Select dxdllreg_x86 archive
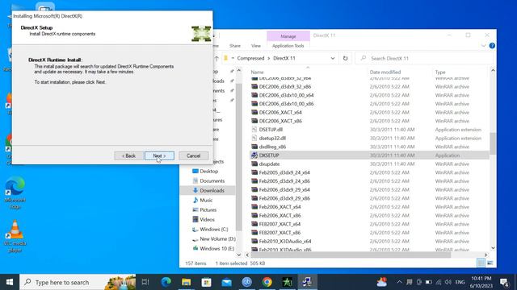The height and width of the screenshot is (290, 517). pos(272,147)
